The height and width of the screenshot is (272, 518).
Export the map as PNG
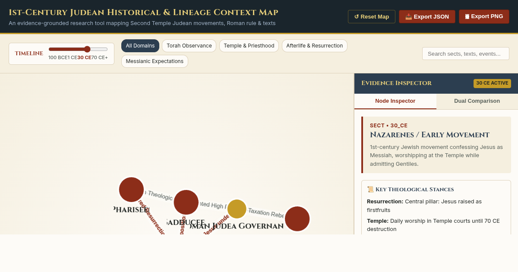[484, 16]
